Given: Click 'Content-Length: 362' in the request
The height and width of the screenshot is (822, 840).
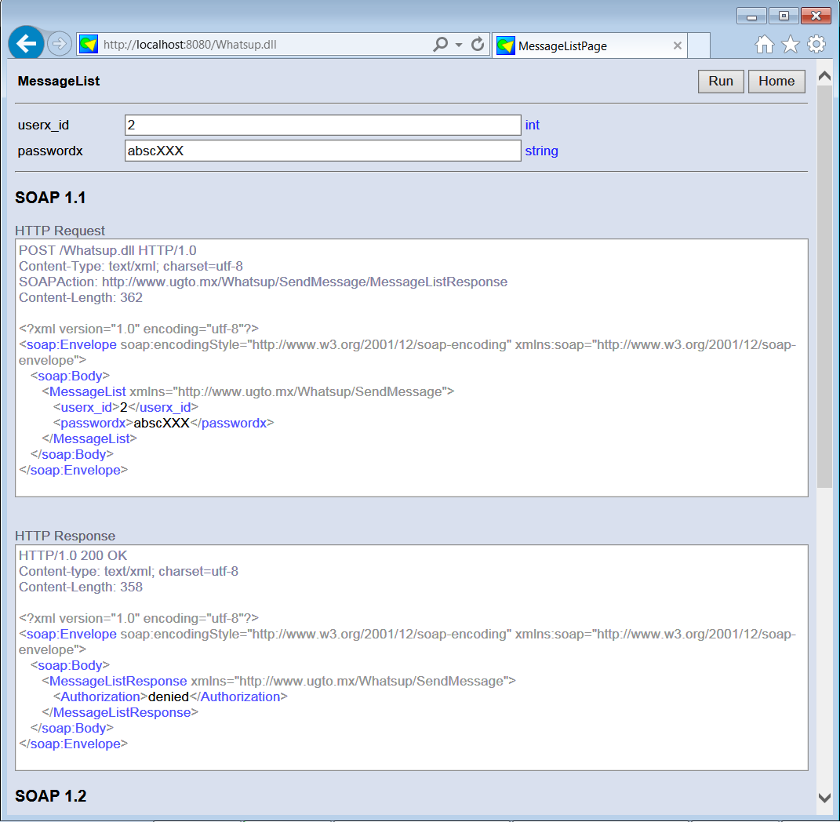Looking at the screenshot, I should (x=81, y=297).
